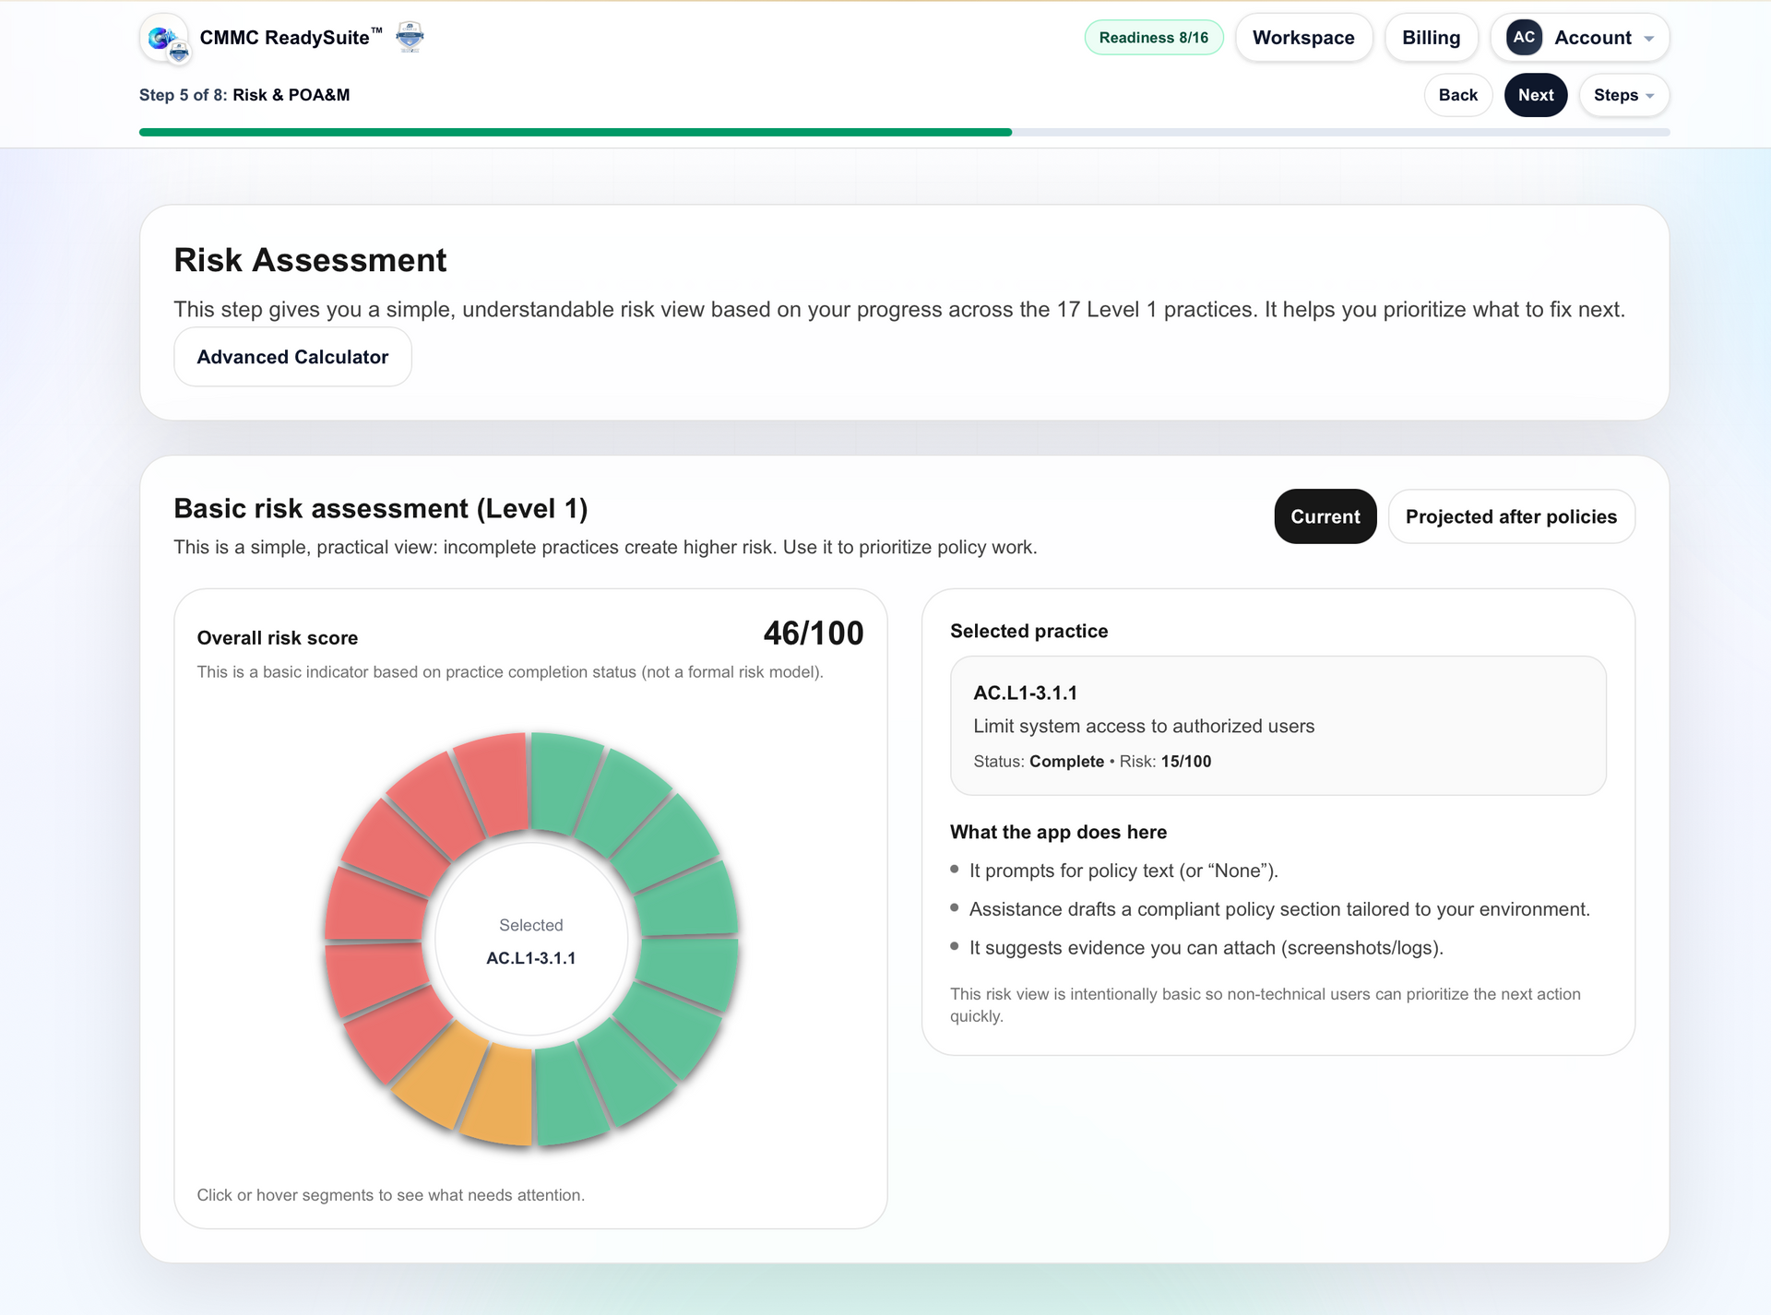Go to the Workspace section
Viewport: 1771px width, 1315px height.
(1303, 37)
